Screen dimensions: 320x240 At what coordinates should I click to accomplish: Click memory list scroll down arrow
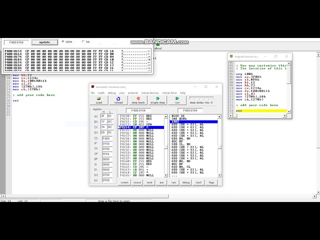click(x=165, y=175)
